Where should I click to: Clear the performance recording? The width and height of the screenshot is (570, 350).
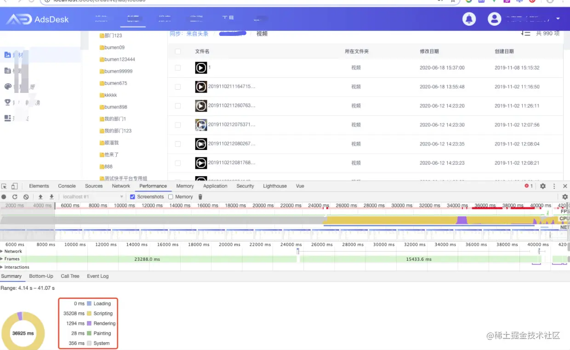26,197
